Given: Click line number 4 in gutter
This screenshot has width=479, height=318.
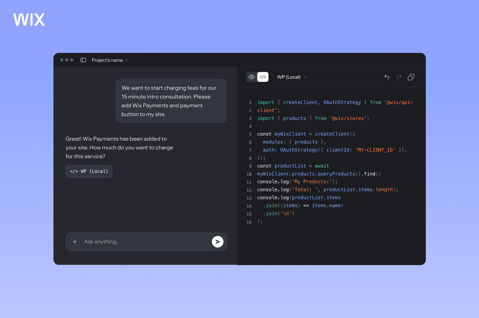Looking at the screenshot, I should coord(250,126).
